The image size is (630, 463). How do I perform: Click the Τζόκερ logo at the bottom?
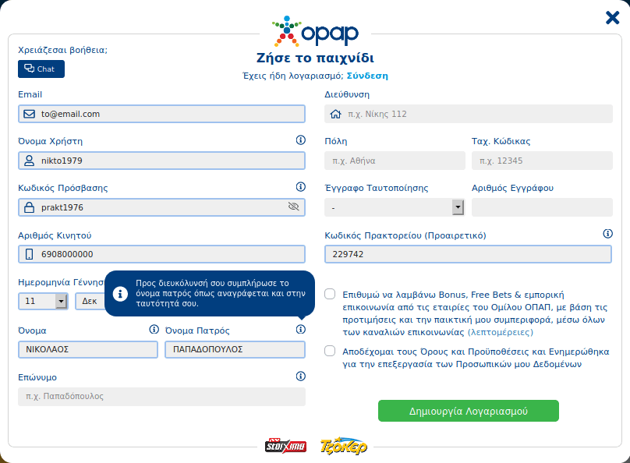[x=344, y=446]
